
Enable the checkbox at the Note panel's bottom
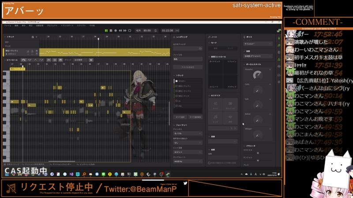tap(209, 162)
